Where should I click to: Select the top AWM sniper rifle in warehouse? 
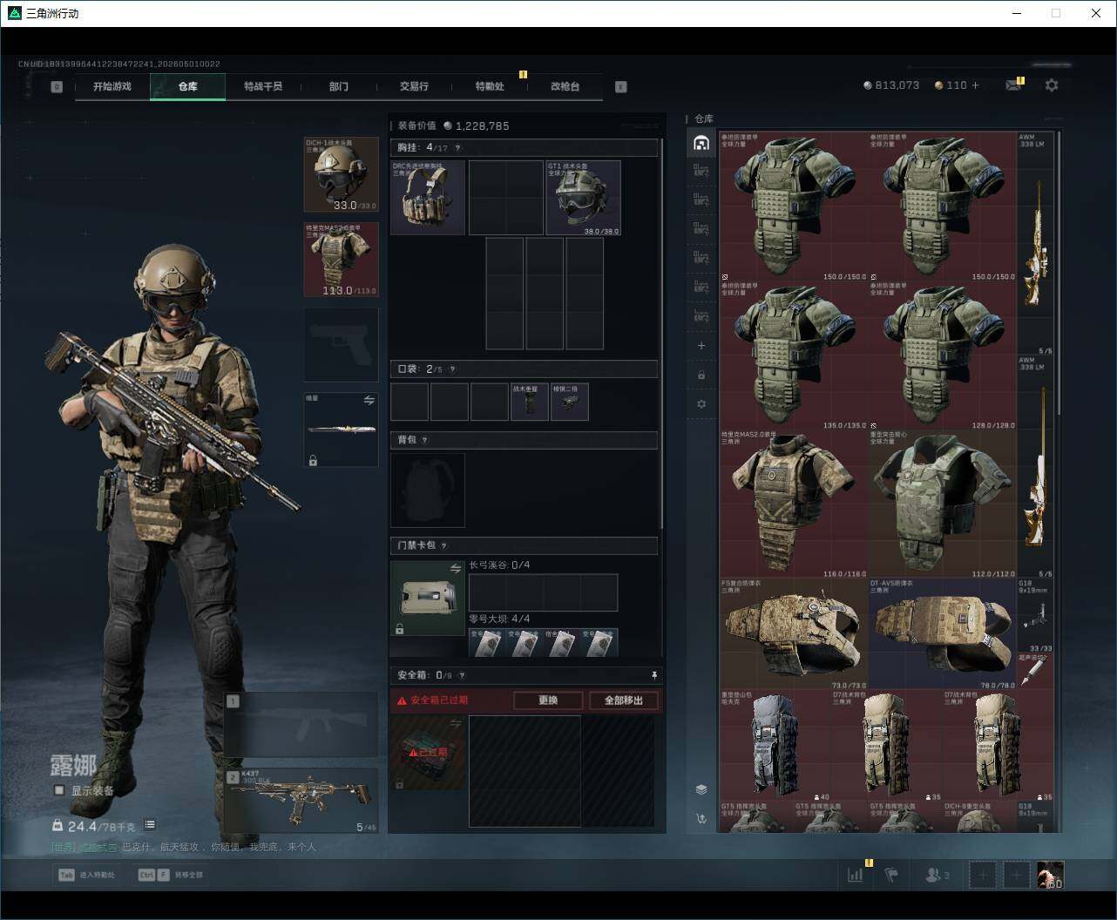click(1035, 244)
